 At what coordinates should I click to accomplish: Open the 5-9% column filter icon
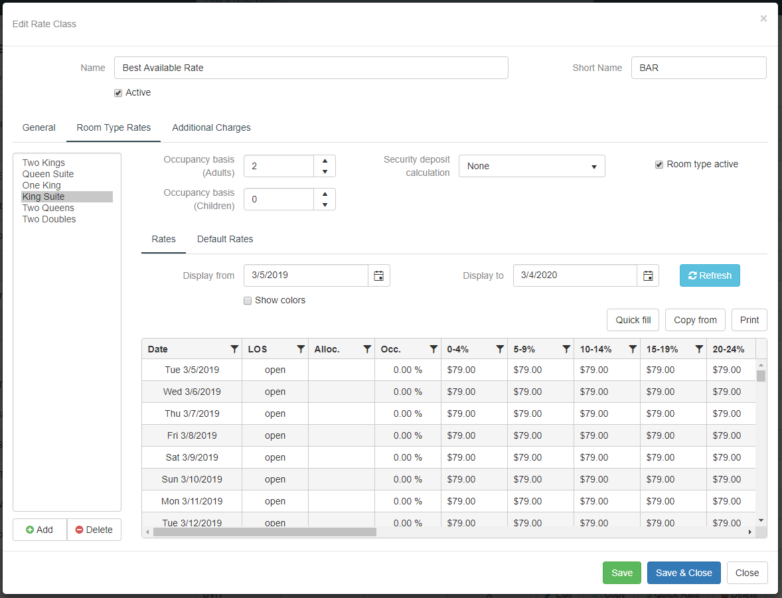(566, 349)
